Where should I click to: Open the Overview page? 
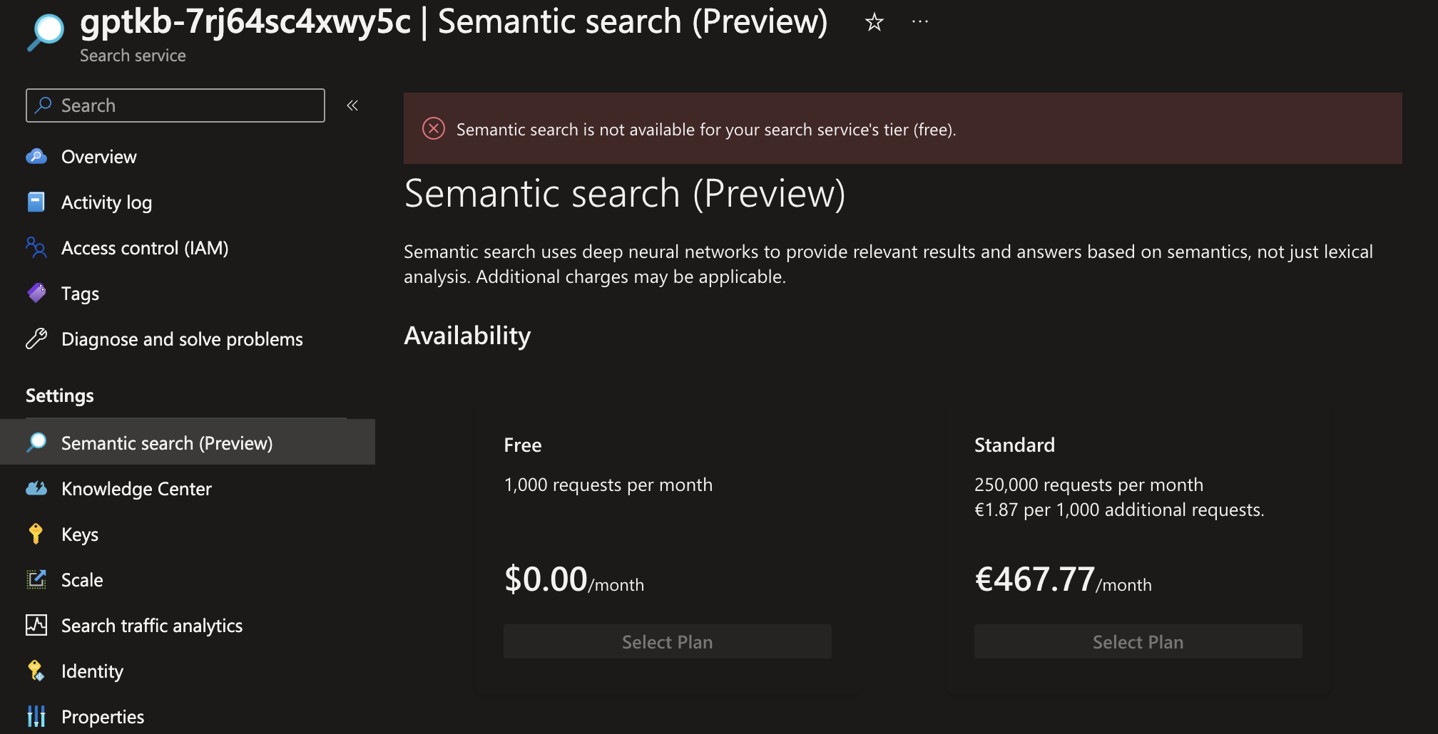[x=98, y=157]
